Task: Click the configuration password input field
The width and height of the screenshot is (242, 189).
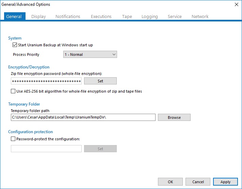Action: (x=46, y=148)
